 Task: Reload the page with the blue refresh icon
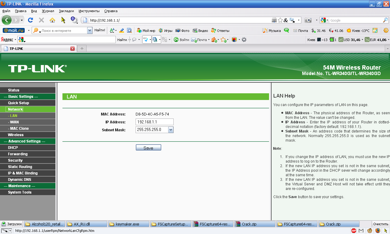click(x=30, y=20)
